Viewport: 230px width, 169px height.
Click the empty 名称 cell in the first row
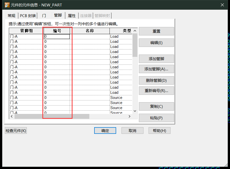coord(90,36)
